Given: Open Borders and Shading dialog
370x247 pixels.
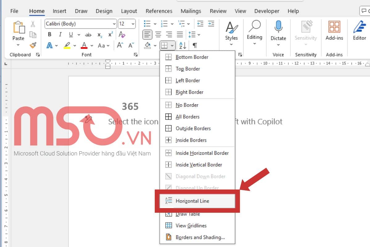Looking at the screenshot, I should [197, 237].
